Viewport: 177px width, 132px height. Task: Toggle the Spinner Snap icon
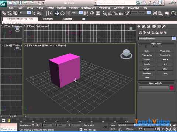(x=121, y=13)
